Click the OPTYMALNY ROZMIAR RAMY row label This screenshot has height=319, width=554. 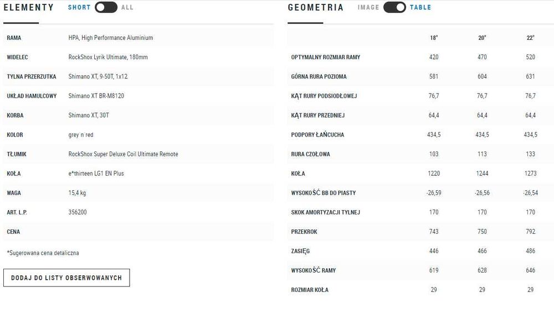pyautogui.click(x=326, y=57)
